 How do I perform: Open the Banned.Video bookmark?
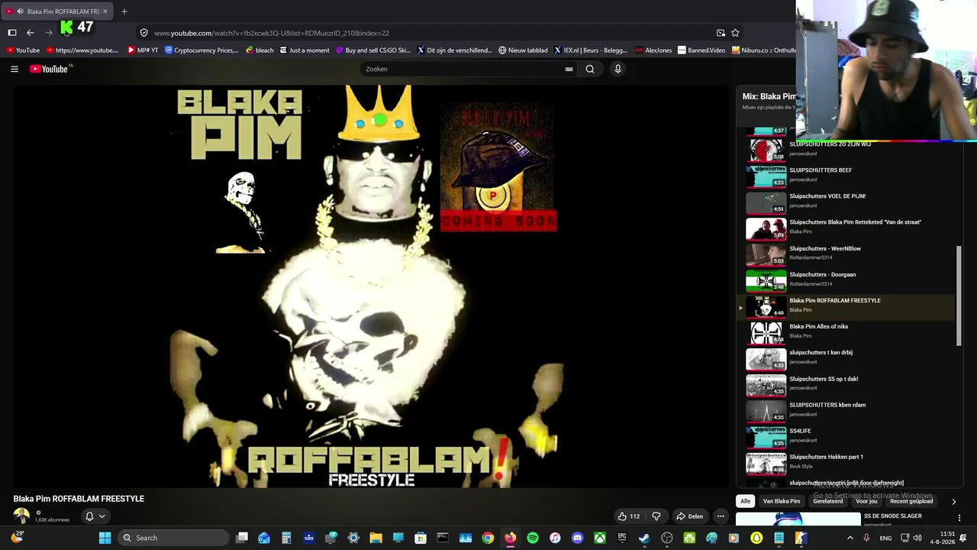(x=701, y=50)
